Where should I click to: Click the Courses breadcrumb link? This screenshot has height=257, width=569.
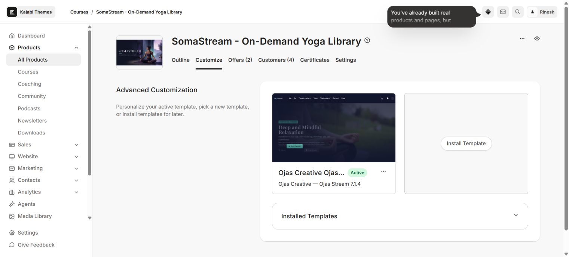79,12
